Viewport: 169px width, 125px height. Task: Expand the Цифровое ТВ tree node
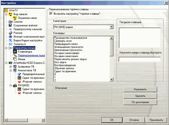[x=10, y=67]
